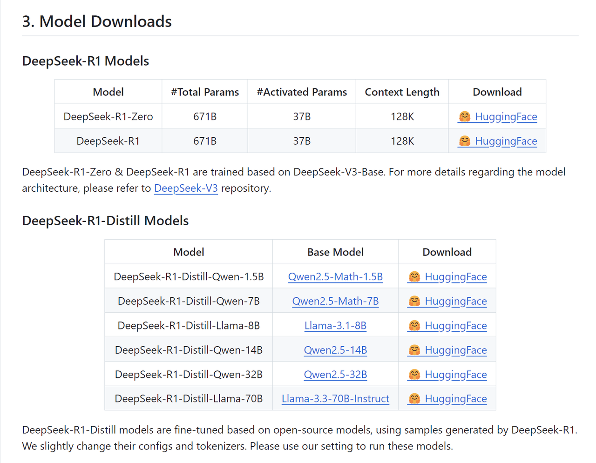The image size is (596, 463).
Task: Open HuggingFace link for DeepSeek-R1-Distill-Qwen-1.5B
Action: click(x=447, y=276)
